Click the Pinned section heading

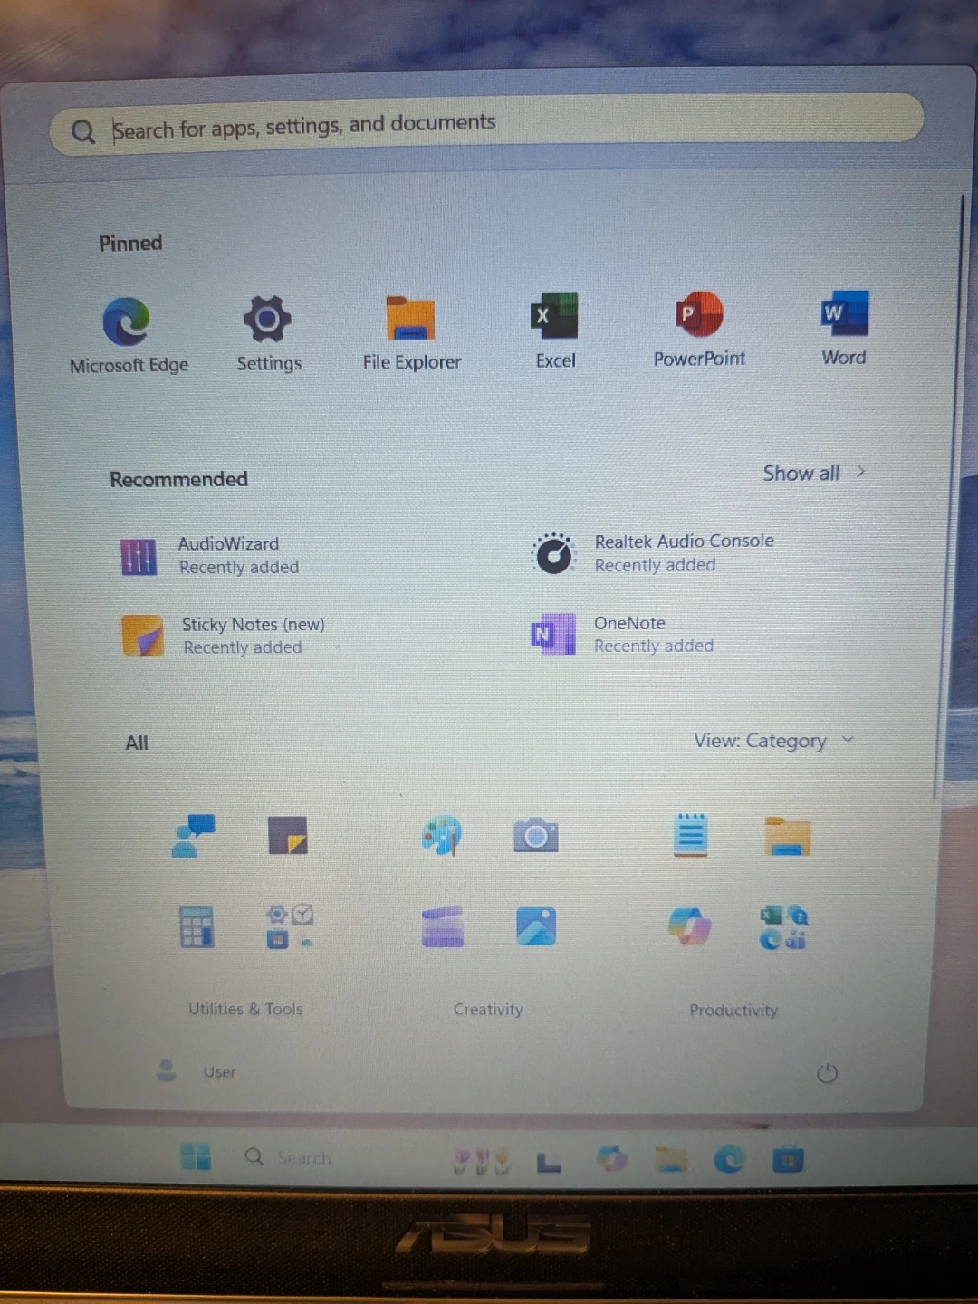[x=130, y=243]
